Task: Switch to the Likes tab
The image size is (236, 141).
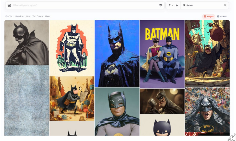Action: point(48,16)
